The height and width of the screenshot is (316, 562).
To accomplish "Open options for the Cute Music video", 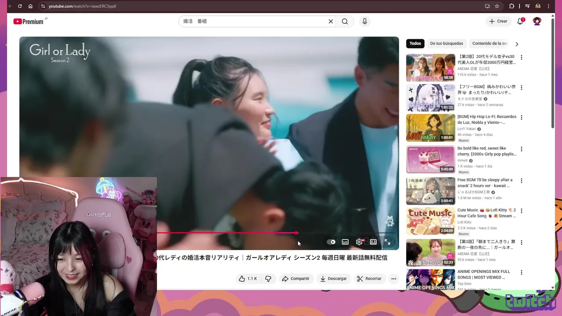I will [522, 211].
